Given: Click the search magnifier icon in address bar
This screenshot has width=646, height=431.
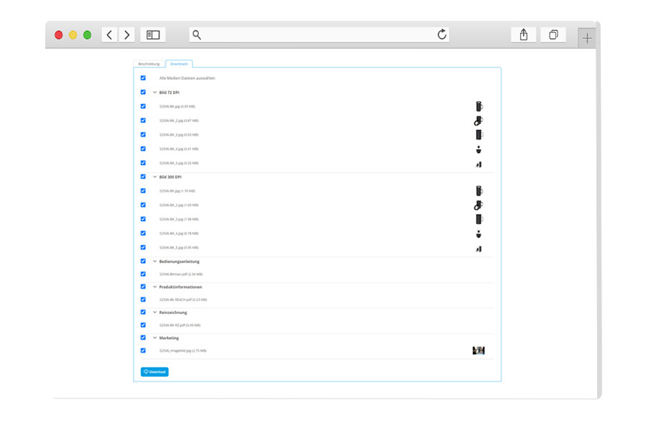Looking at the screenshot, I should tap(197, 34).
